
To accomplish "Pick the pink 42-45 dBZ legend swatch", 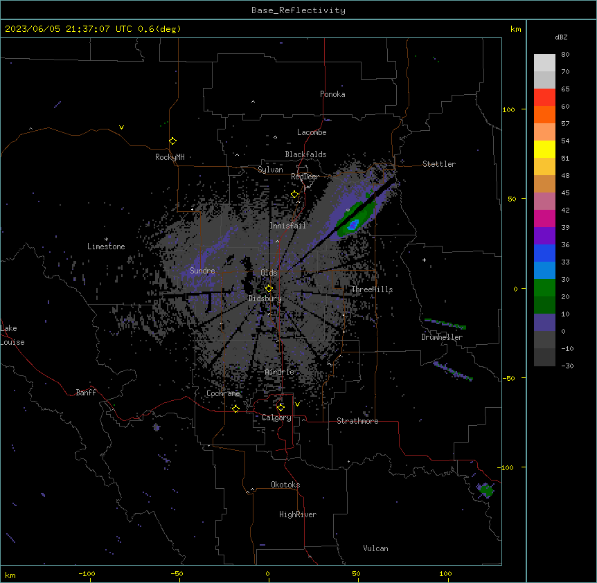I will pyautogui.click(x=544, y=201).
